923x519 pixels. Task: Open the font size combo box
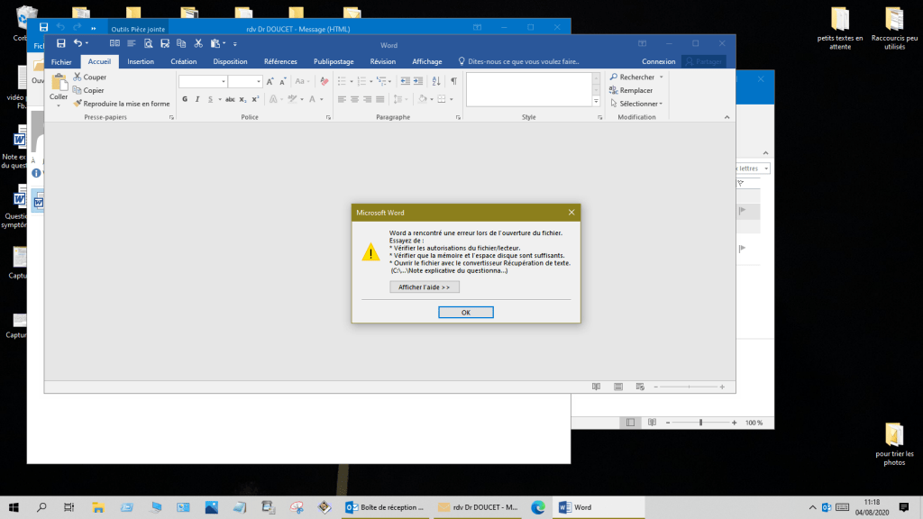click(x=245, y=82)
